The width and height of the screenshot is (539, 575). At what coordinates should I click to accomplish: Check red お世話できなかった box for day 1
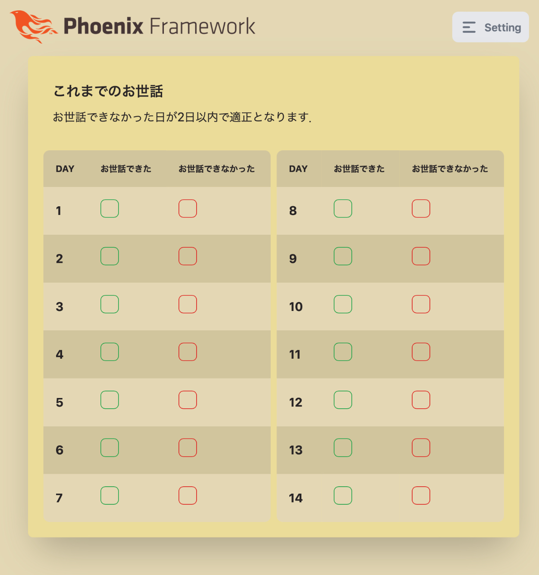pos(188,208)
